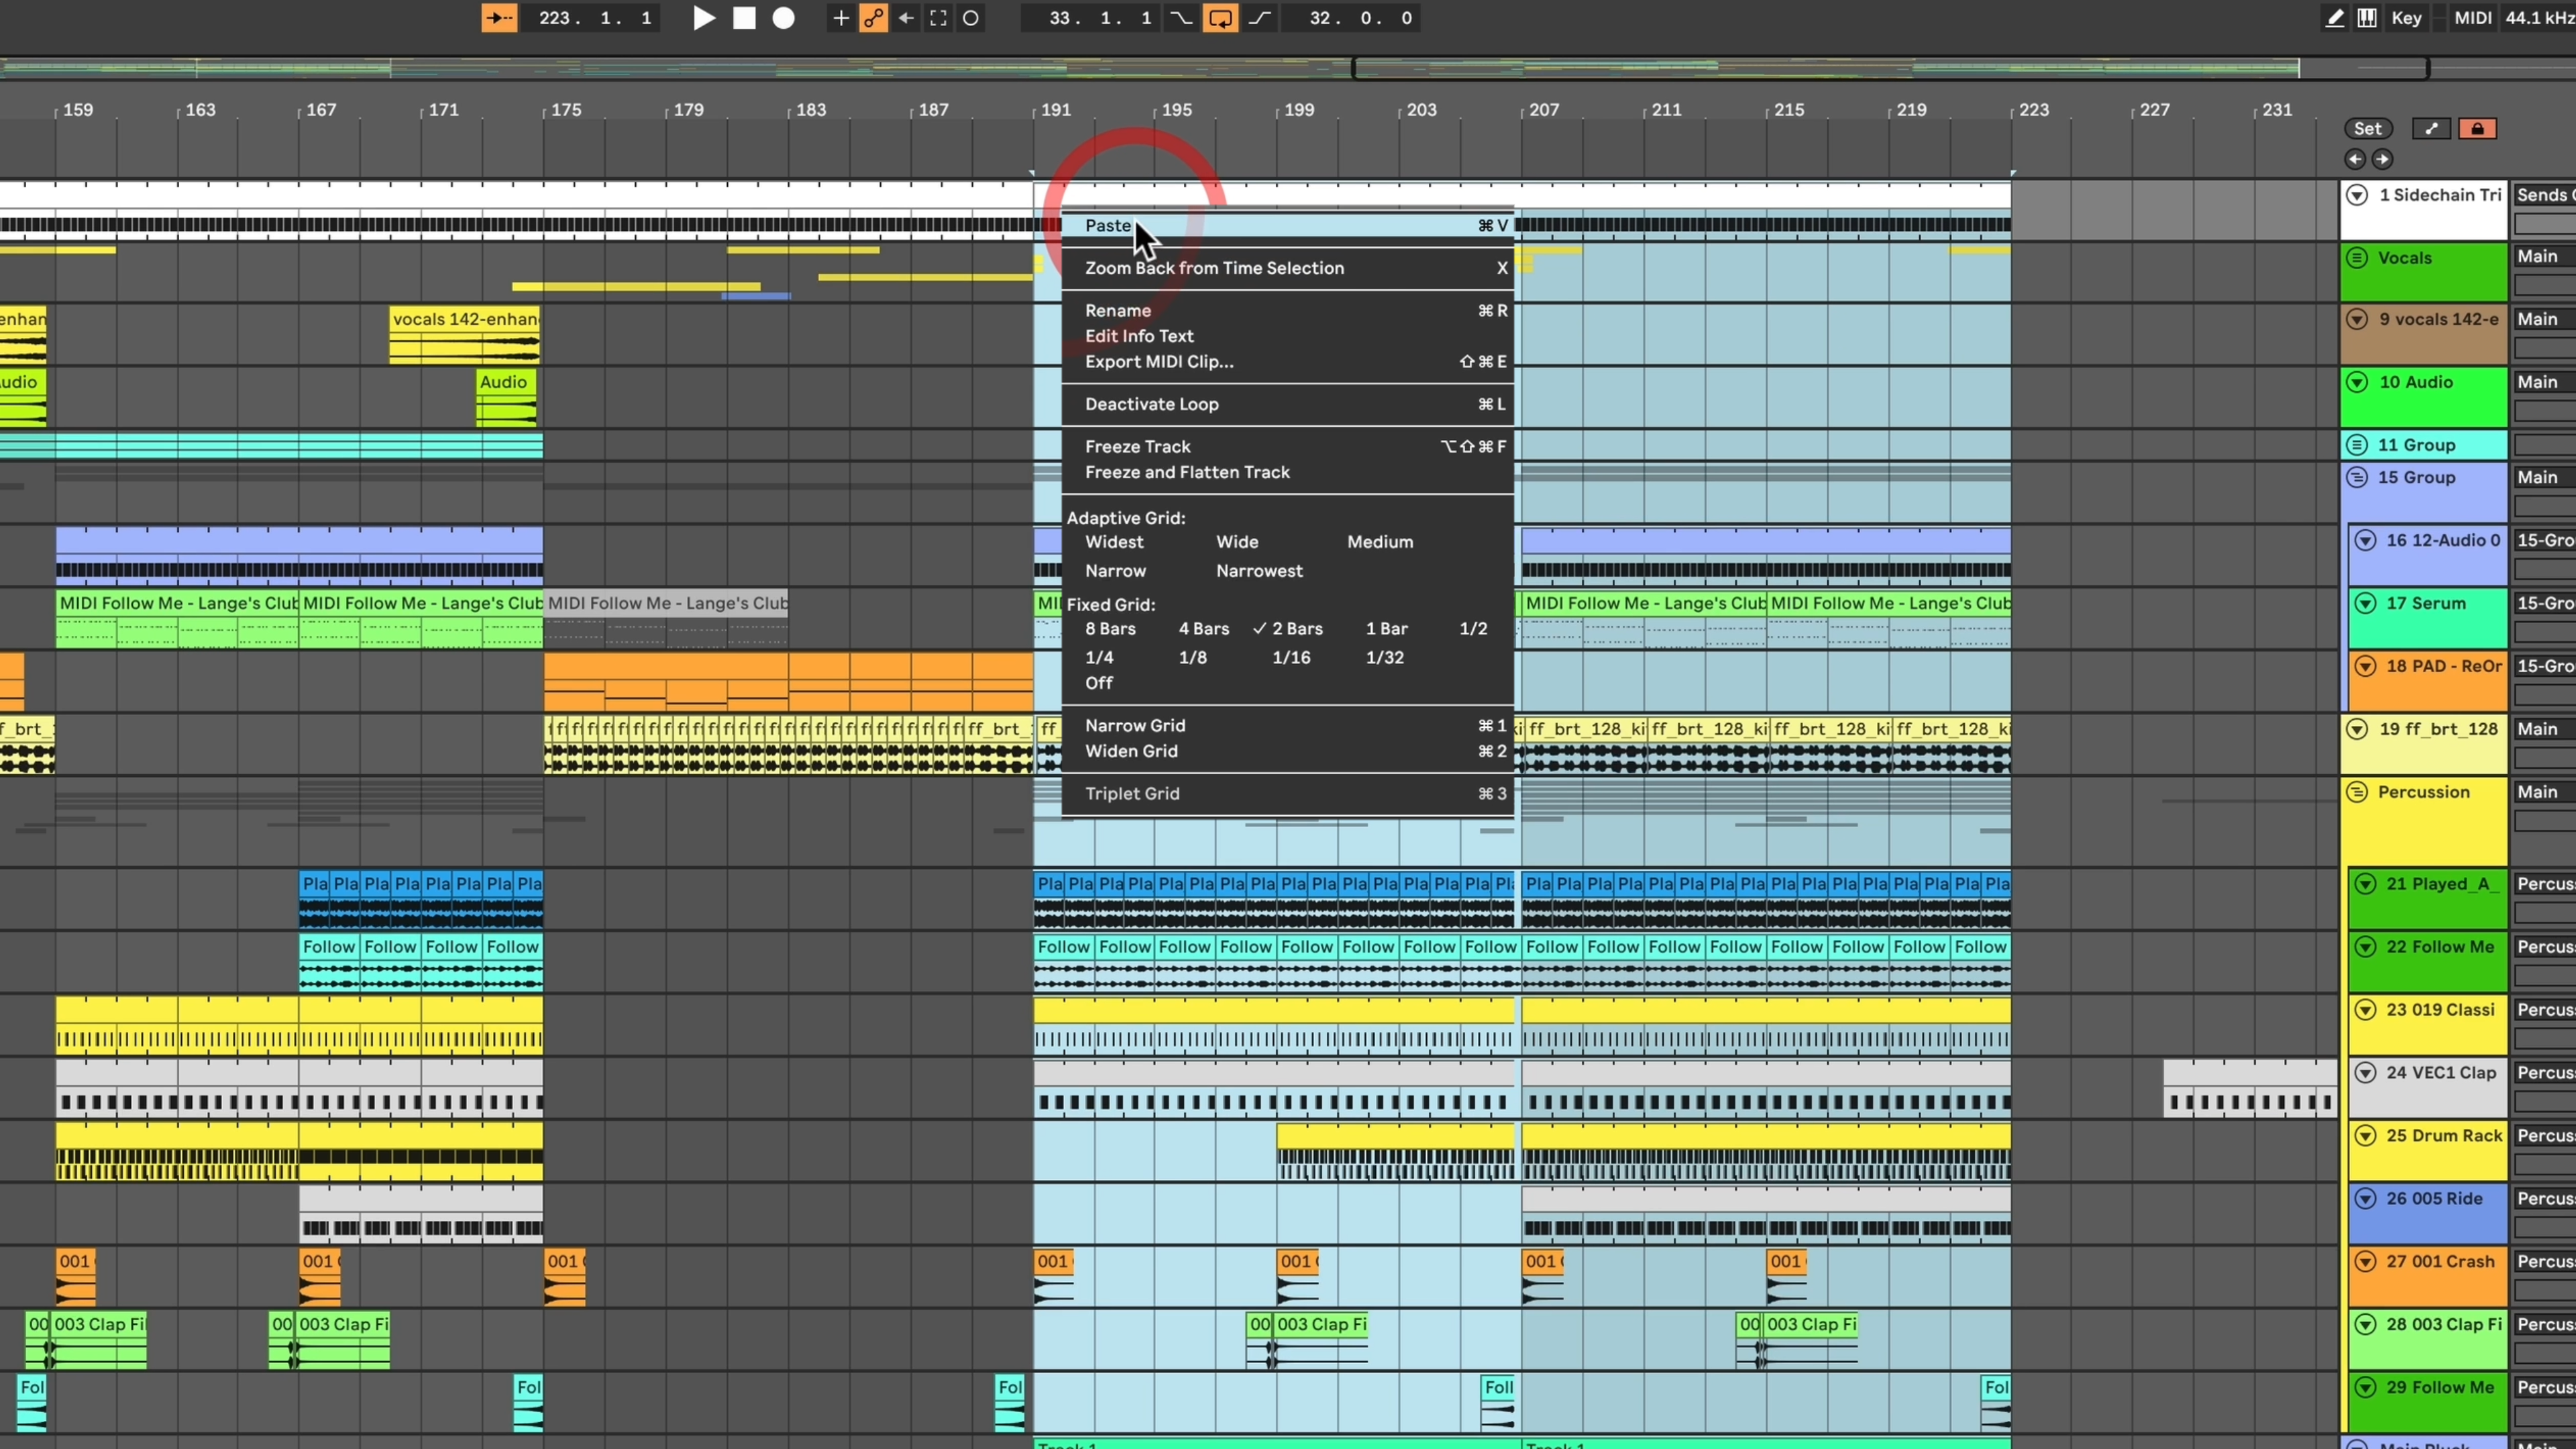The width and height of the screenshot is (2576, 1449).
Task: Set fixed grid to 8 Bars
Action: point(1110,629)
